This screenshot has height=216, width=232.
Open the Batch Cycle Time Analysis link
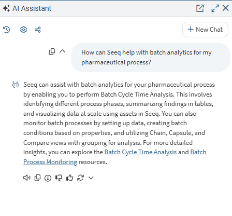(x=140, y=152)
